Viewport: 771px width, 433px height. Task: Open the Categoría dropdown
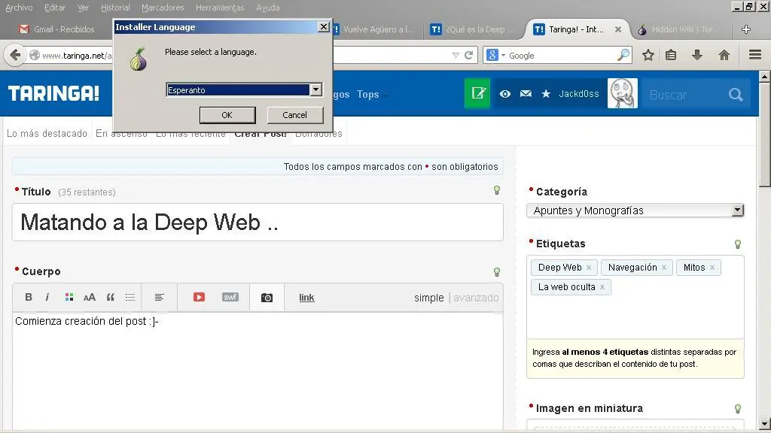coord(635,210)
